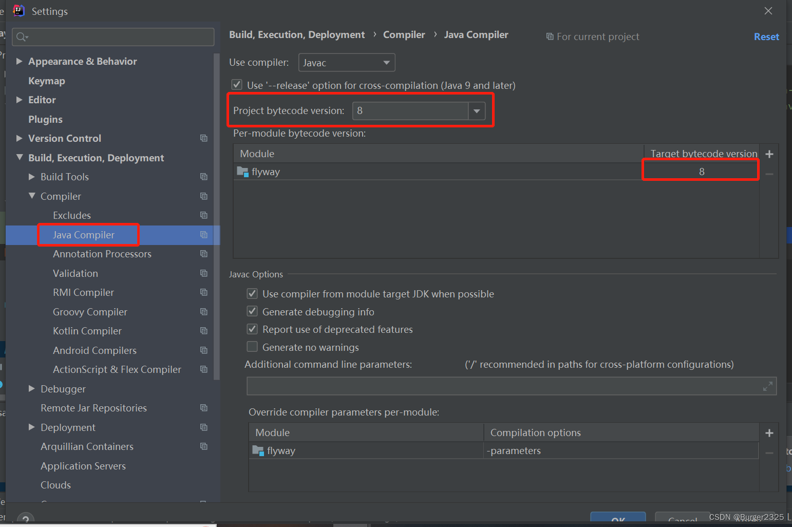Click project-level icon beside Compiler
Screen dimensions: 792x527
click(x=204, y=196)
